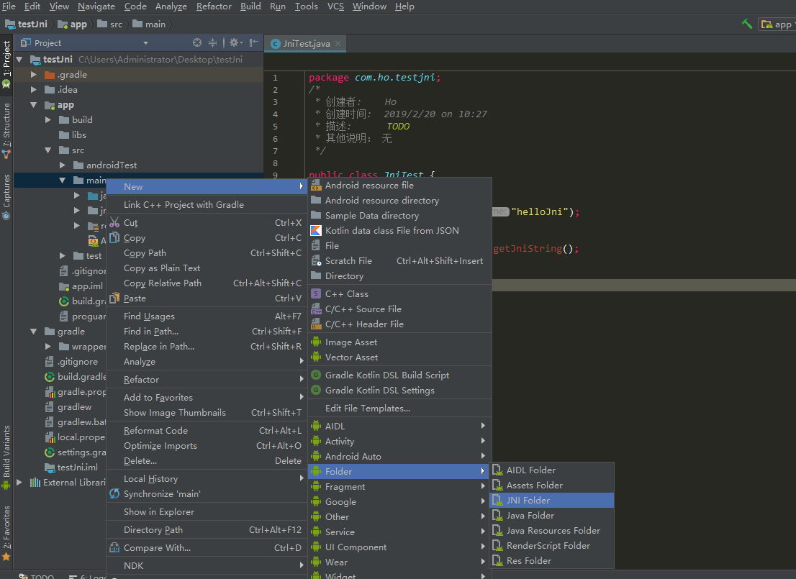Image resolution: width=796 pixels, height=579 pixels.
Task: Open the Project panel settings gear
Action: click(x=235, y=42)
